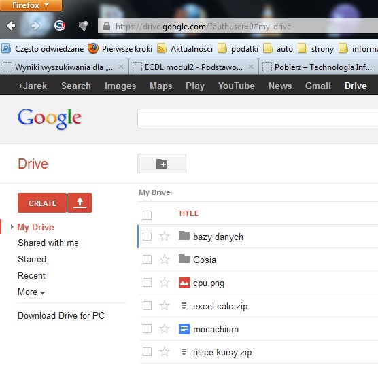Screen dimensions: 378x365
Task: Open Search in the Google bar
Action: click(x=76, y=86)
